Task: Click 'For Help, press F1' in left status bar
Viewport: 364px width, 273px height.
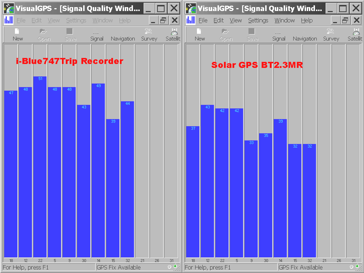Action: [x=26, y=267]
